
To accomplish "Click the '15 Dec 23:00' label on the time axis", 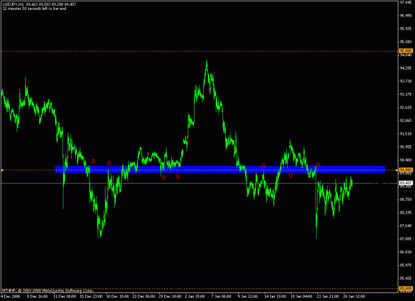I will tap(91, 296).
